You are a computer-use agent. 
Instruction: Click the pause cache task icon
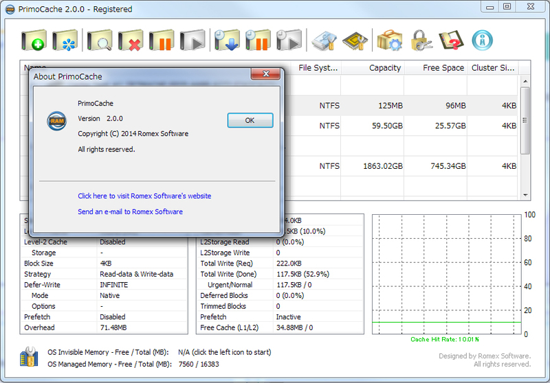click(162, 40)
